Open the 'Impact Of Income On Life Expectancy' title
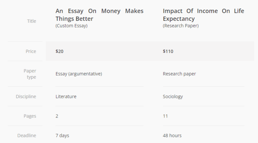258x143 pixels. click(204, 15)
